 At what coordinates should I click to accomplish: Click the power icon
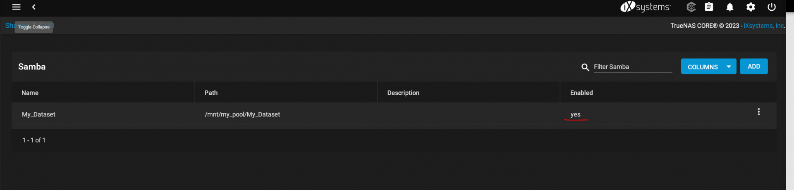click(x=771, y=7)
